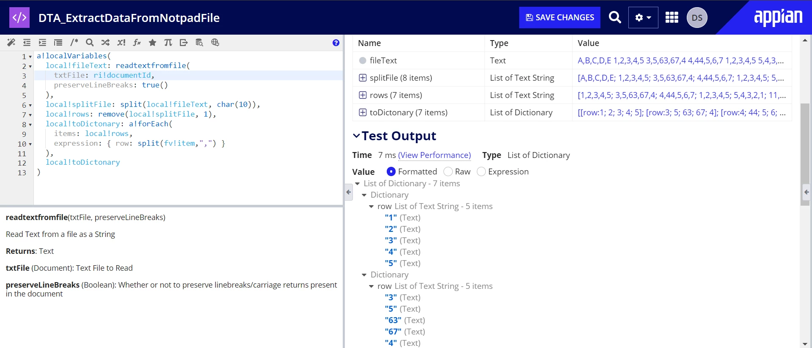Fold code at line 2 arrow

tap(30, 66)
